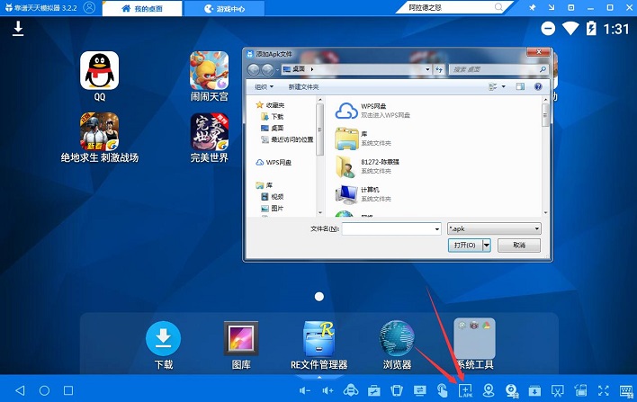This screenshot has height=402, width=637.
Task: Select the WPS网盘 item in file list
Action: [372, 111]
